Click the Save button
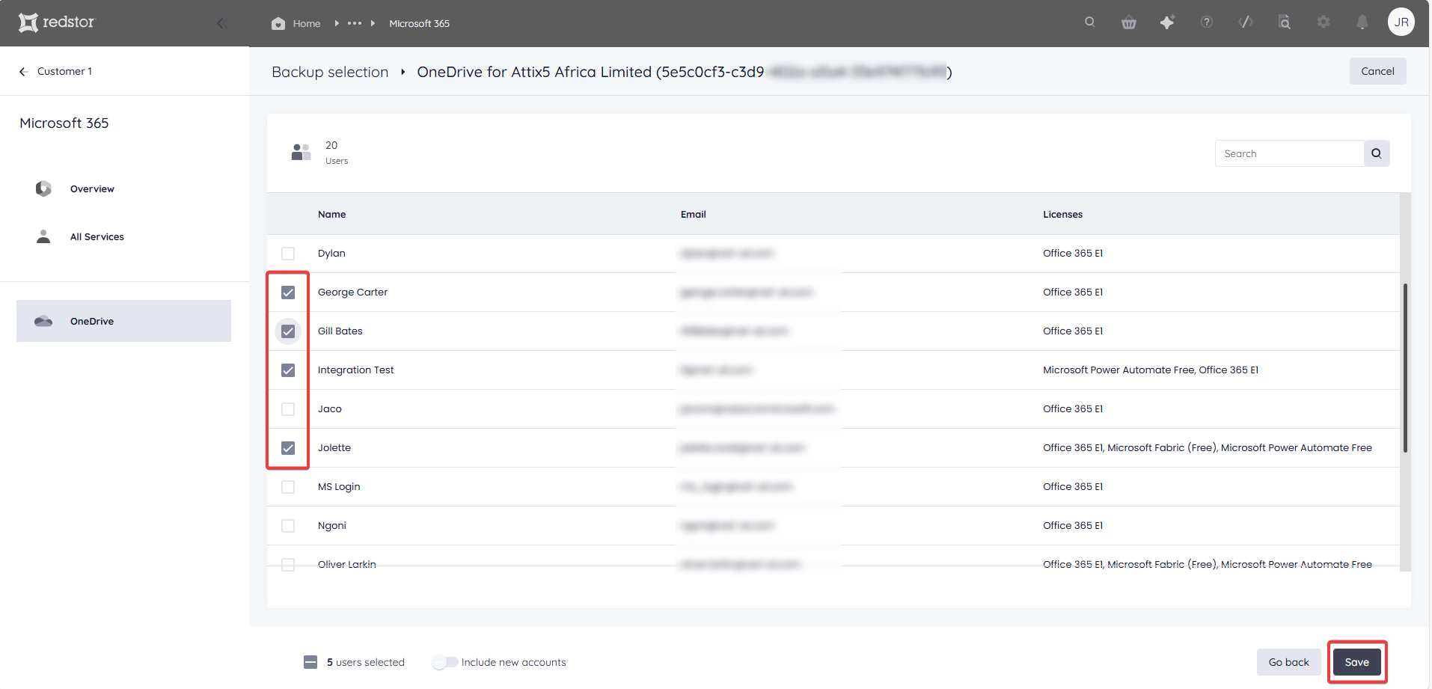This screenshot has width=1432, height=689. 1356,662
